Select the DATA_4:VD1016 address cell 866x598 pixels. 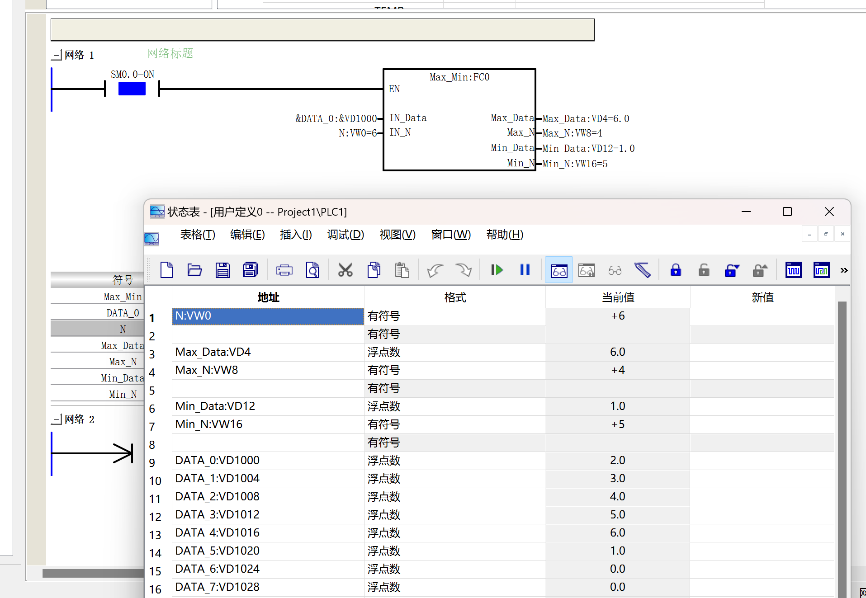(268, 533)
